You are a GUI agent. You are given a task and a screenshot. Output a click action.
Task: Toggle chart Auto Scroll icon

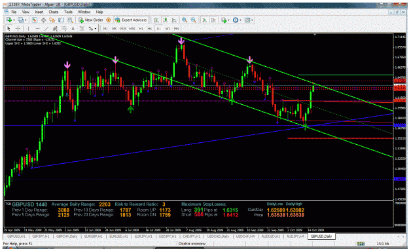tap(204, 20)
